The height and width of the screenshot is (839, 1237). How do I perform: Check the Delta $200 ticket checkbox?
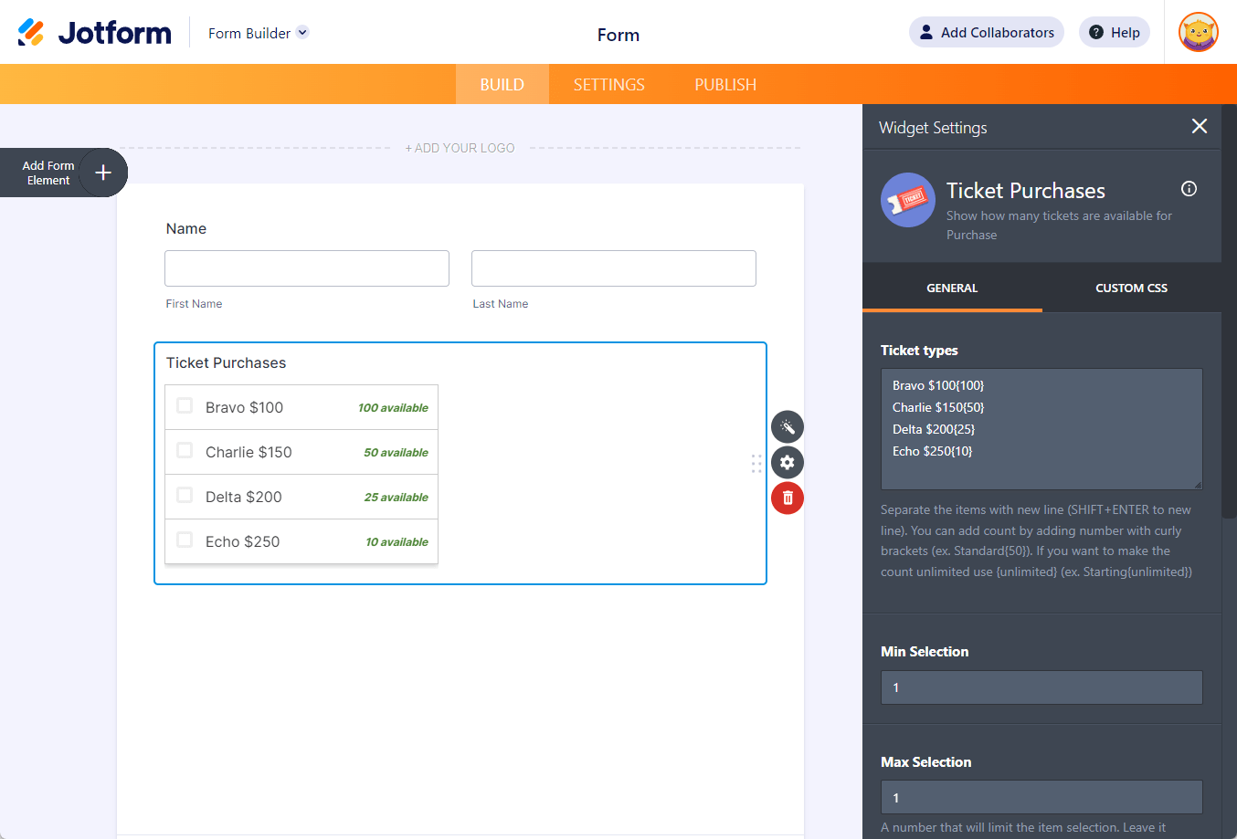pos(185,495)
